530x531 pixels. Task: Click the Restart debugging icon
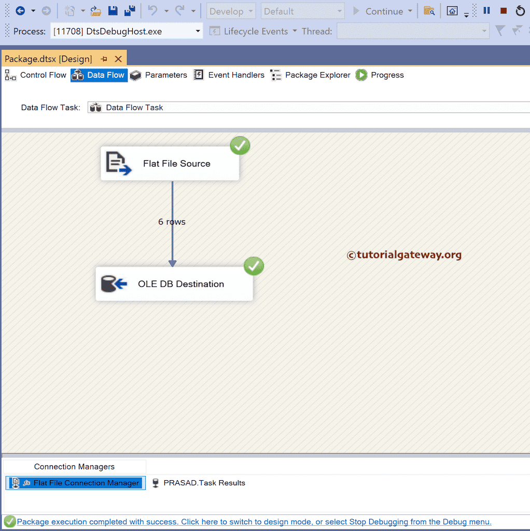click(520, 10)
